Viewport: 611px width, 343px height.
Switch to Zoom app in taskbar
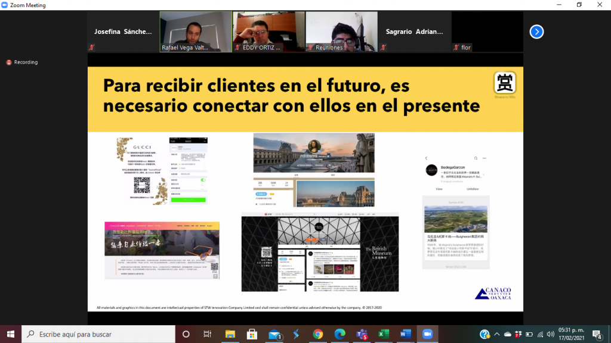tap(427, 334)
